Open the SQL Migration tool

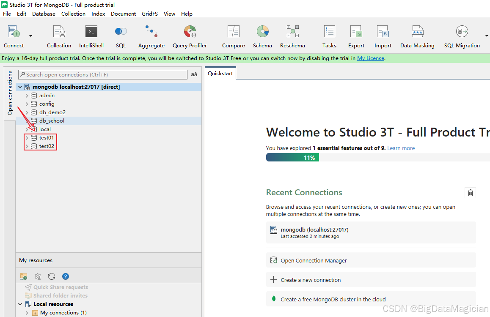point(462,36)
